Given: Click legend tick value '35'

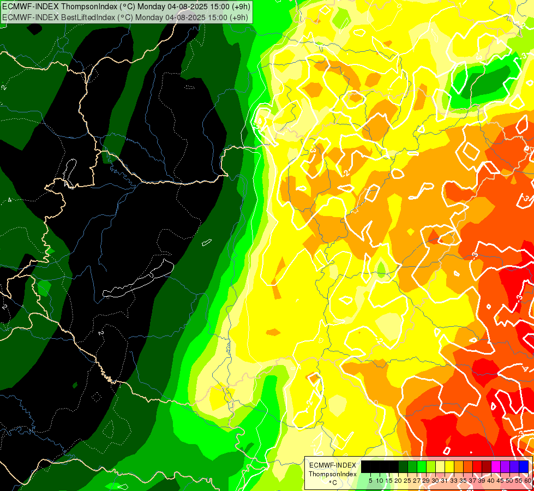Looking at the screenshot, I should [464, 481].
